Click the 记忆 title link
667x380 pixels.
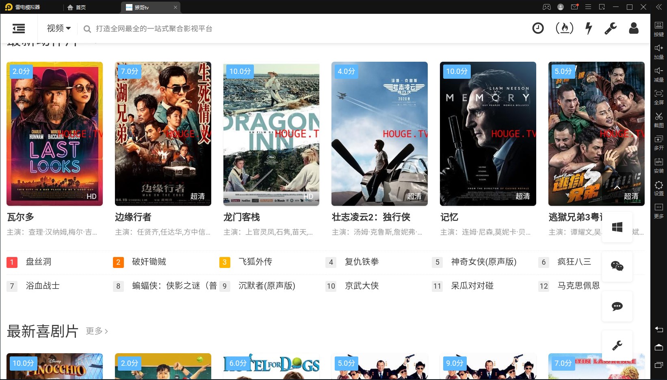click(449, 217)
